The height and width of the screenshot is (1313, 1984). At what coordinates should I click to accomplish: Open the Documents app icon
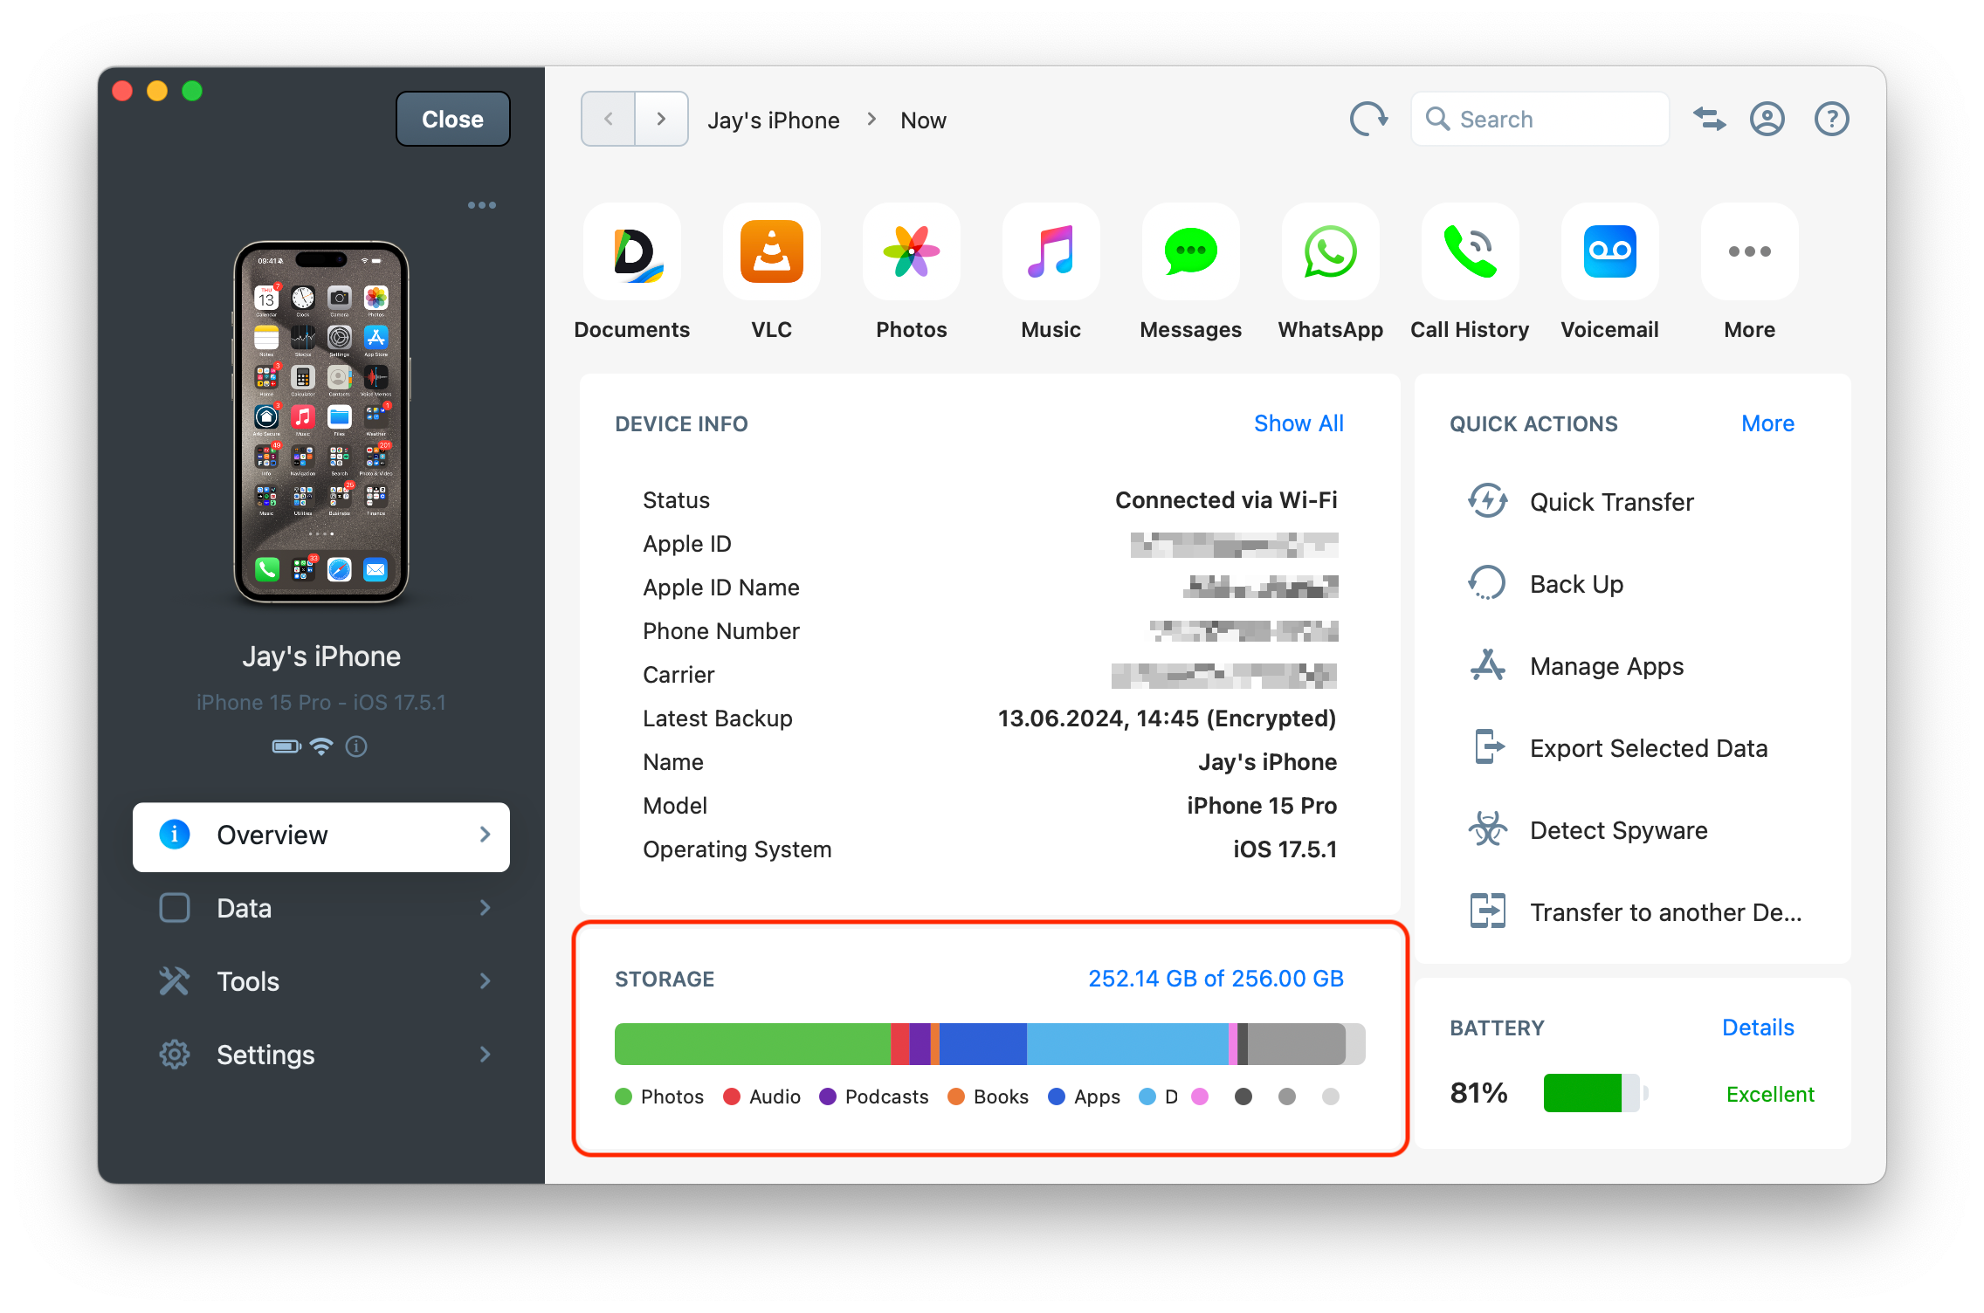tap(632, 251)
